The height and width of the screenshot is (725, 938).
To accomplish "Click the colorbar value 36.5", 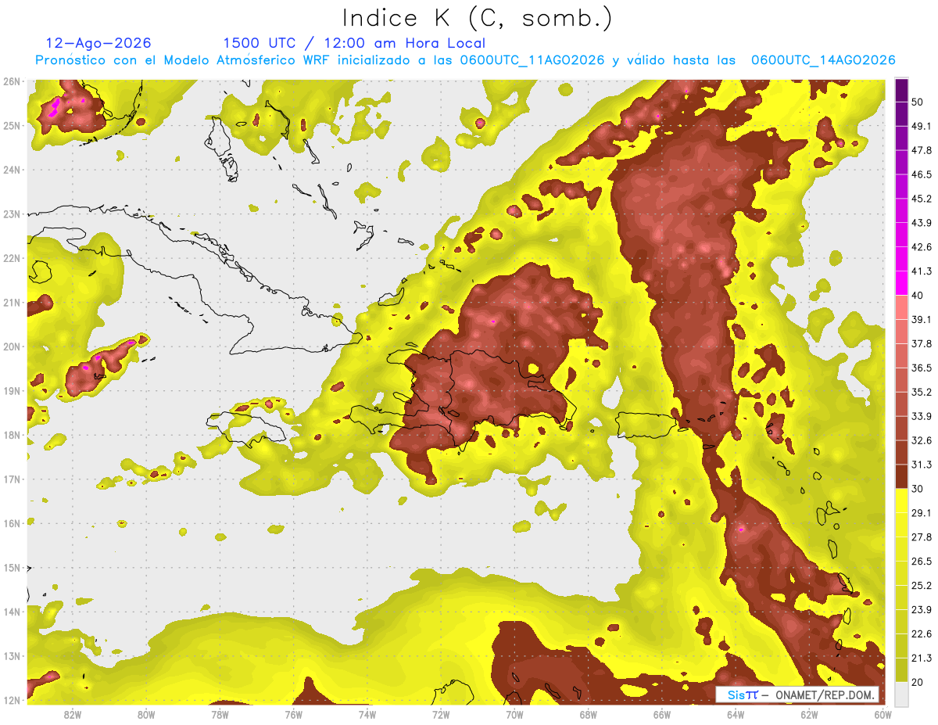I will (x=922, y=368).
